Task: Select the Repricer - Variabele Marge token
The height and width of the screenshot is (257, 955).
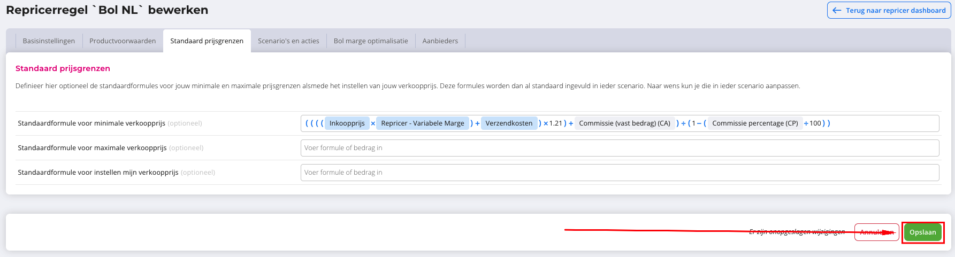Action: pos(422,123)
